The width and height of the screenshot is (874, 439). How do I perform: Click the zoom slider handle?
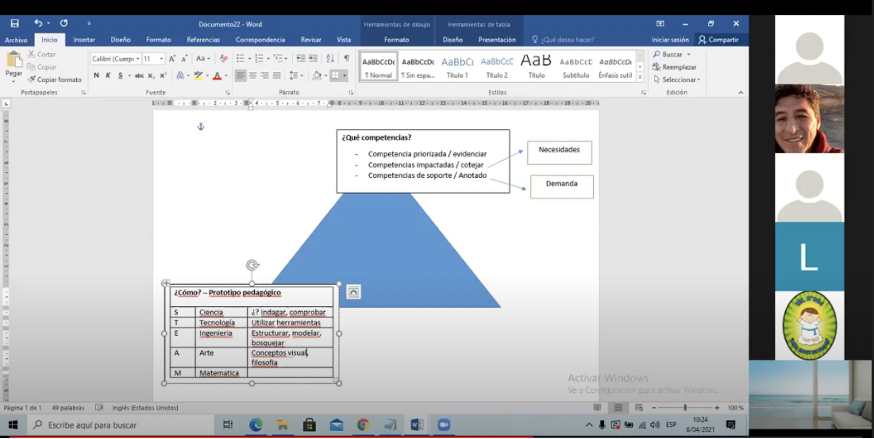(x=685, y=408)
